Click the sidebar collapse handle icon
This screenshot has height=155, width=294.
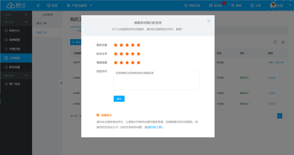pos(61,83)
